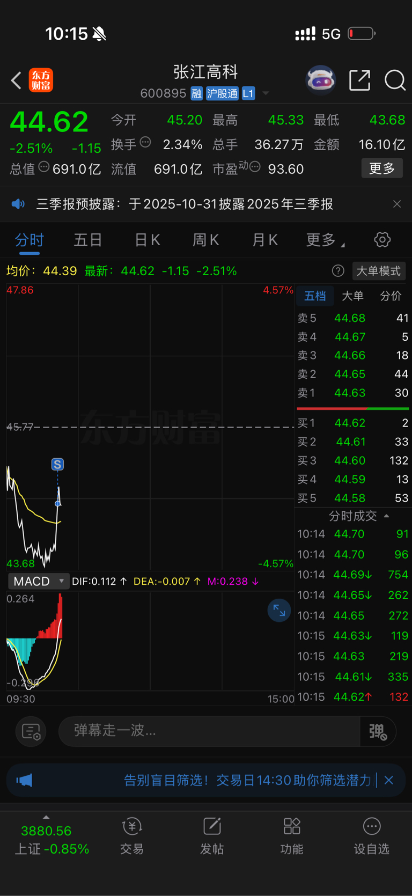Screen dimensions: 412x896
Task: Tap the 均价 44.39 value
Action: (60, 271)
